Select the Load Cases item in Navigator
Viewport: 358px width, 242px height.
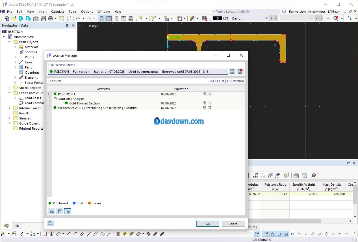(x=33, y=98)
